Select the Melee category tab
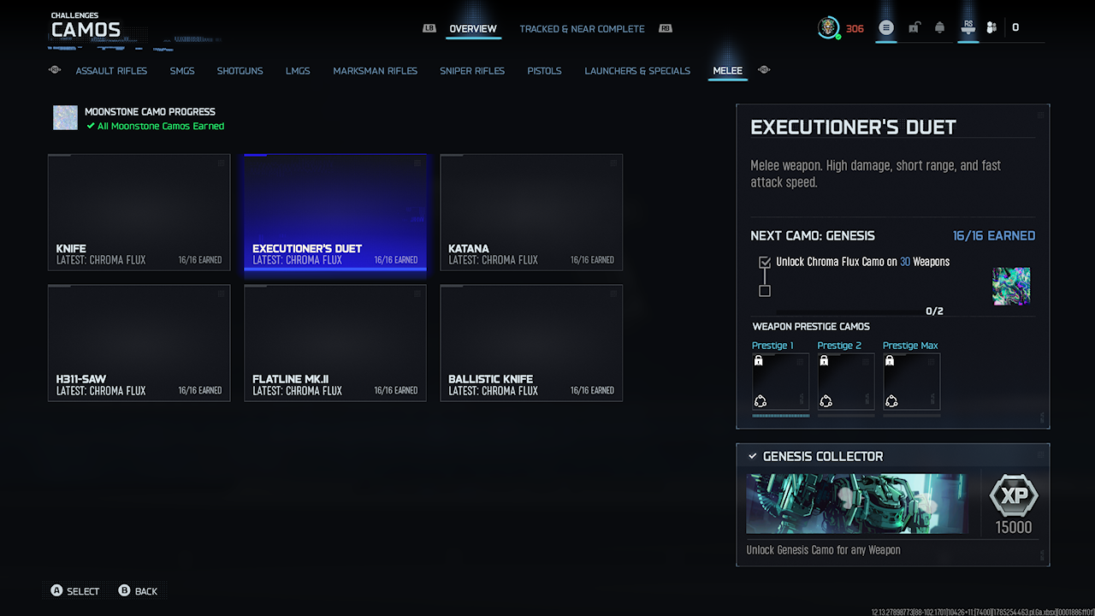 click(x=728, y=71)
